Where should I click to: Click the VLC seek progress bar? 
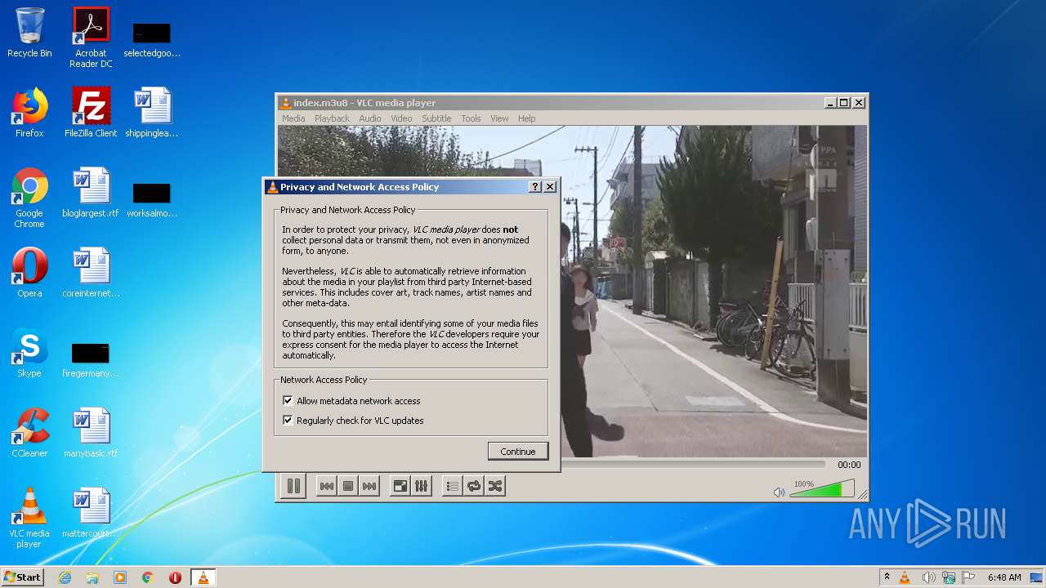[695, 464]
